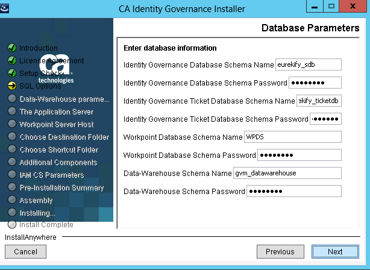Click the installer icon in the title bar
Image resolution: width=370 pixels, height=270 pixels.
click(4, 8)
